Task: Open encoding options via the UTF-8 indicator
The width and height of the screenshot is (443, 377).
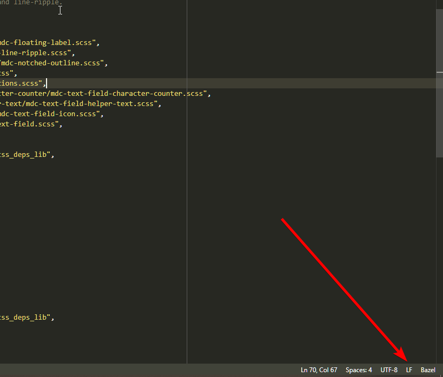Action: pyautogui.click(x=388, y=370)
